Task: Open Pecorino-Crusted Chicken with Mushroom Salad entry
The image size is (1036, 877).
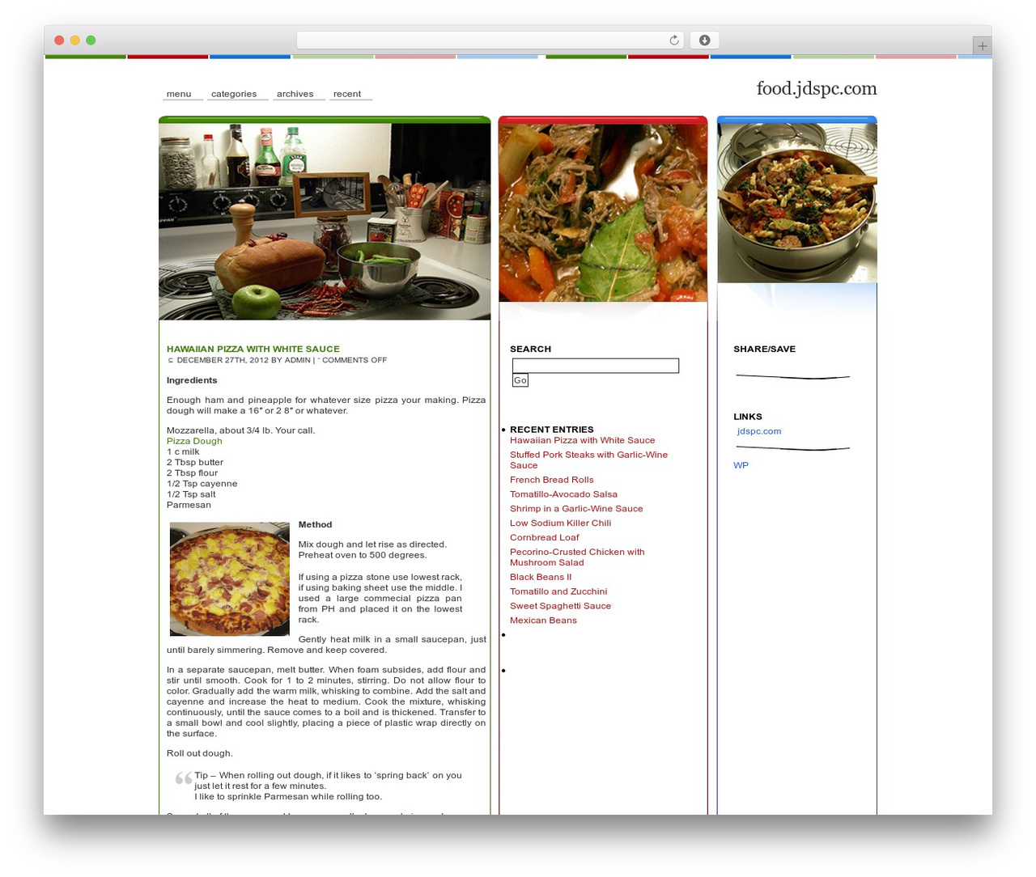Action: coord(578,557)
